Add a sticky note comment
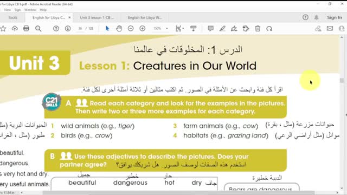This screenshot has height=195, width=347. point(210,29)
